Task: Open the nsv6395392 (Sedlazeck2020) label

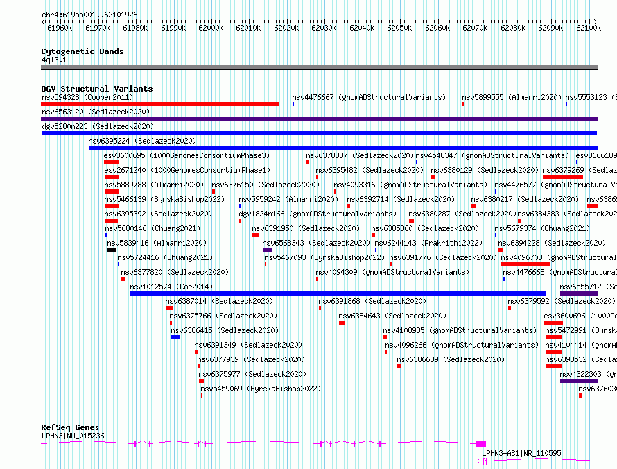Action: tap(158, 214)
